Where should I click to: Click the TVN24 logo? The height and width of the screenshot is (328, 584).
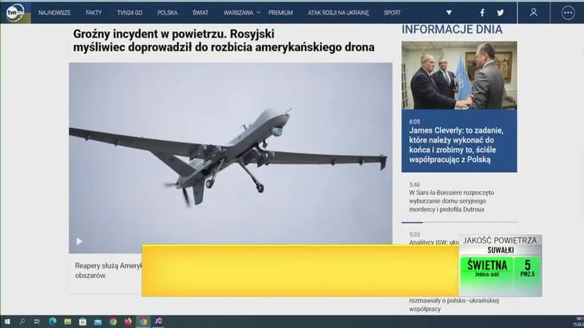pos(15,12)
